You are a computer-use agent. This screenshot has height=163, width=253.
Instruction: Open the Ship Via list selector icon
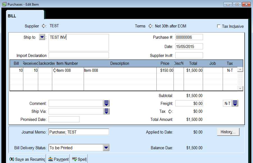106,111
